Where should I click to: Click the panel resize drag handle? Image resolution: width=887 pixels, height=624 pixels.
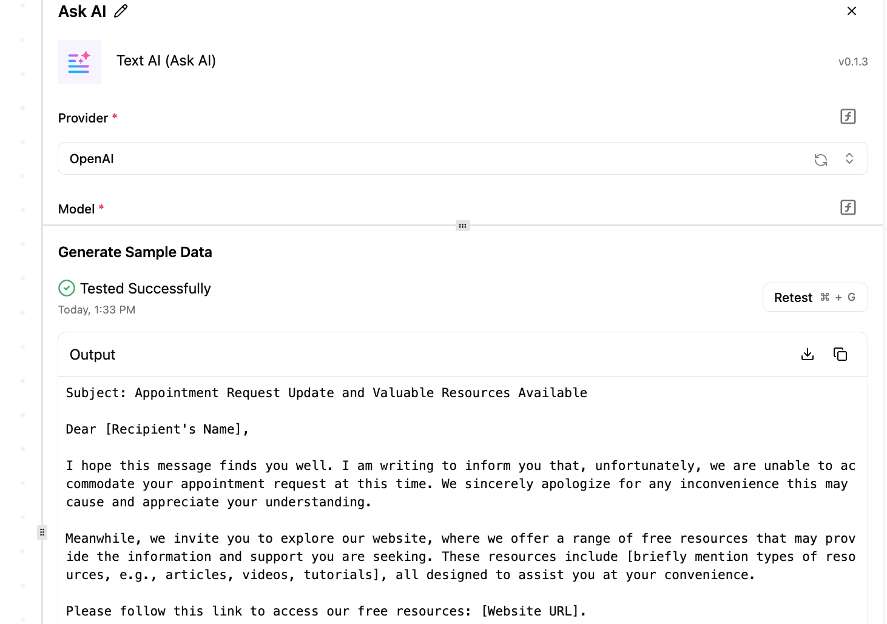click(462, 226)
